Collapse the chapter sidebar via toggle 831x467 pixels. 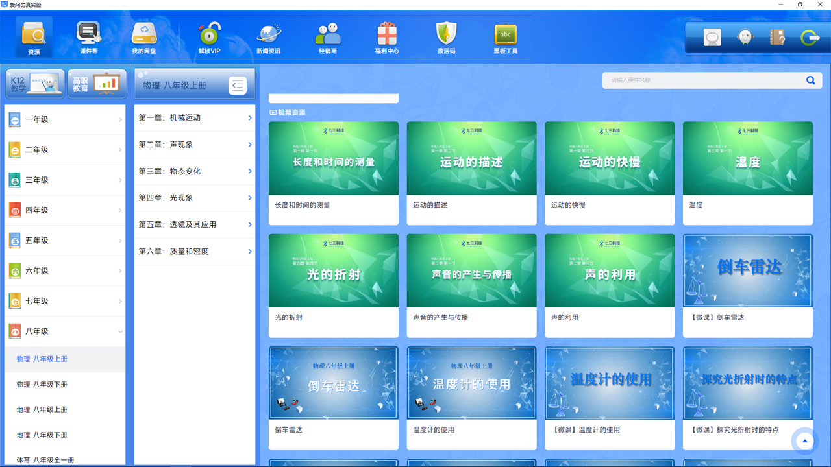coord(237,84)
